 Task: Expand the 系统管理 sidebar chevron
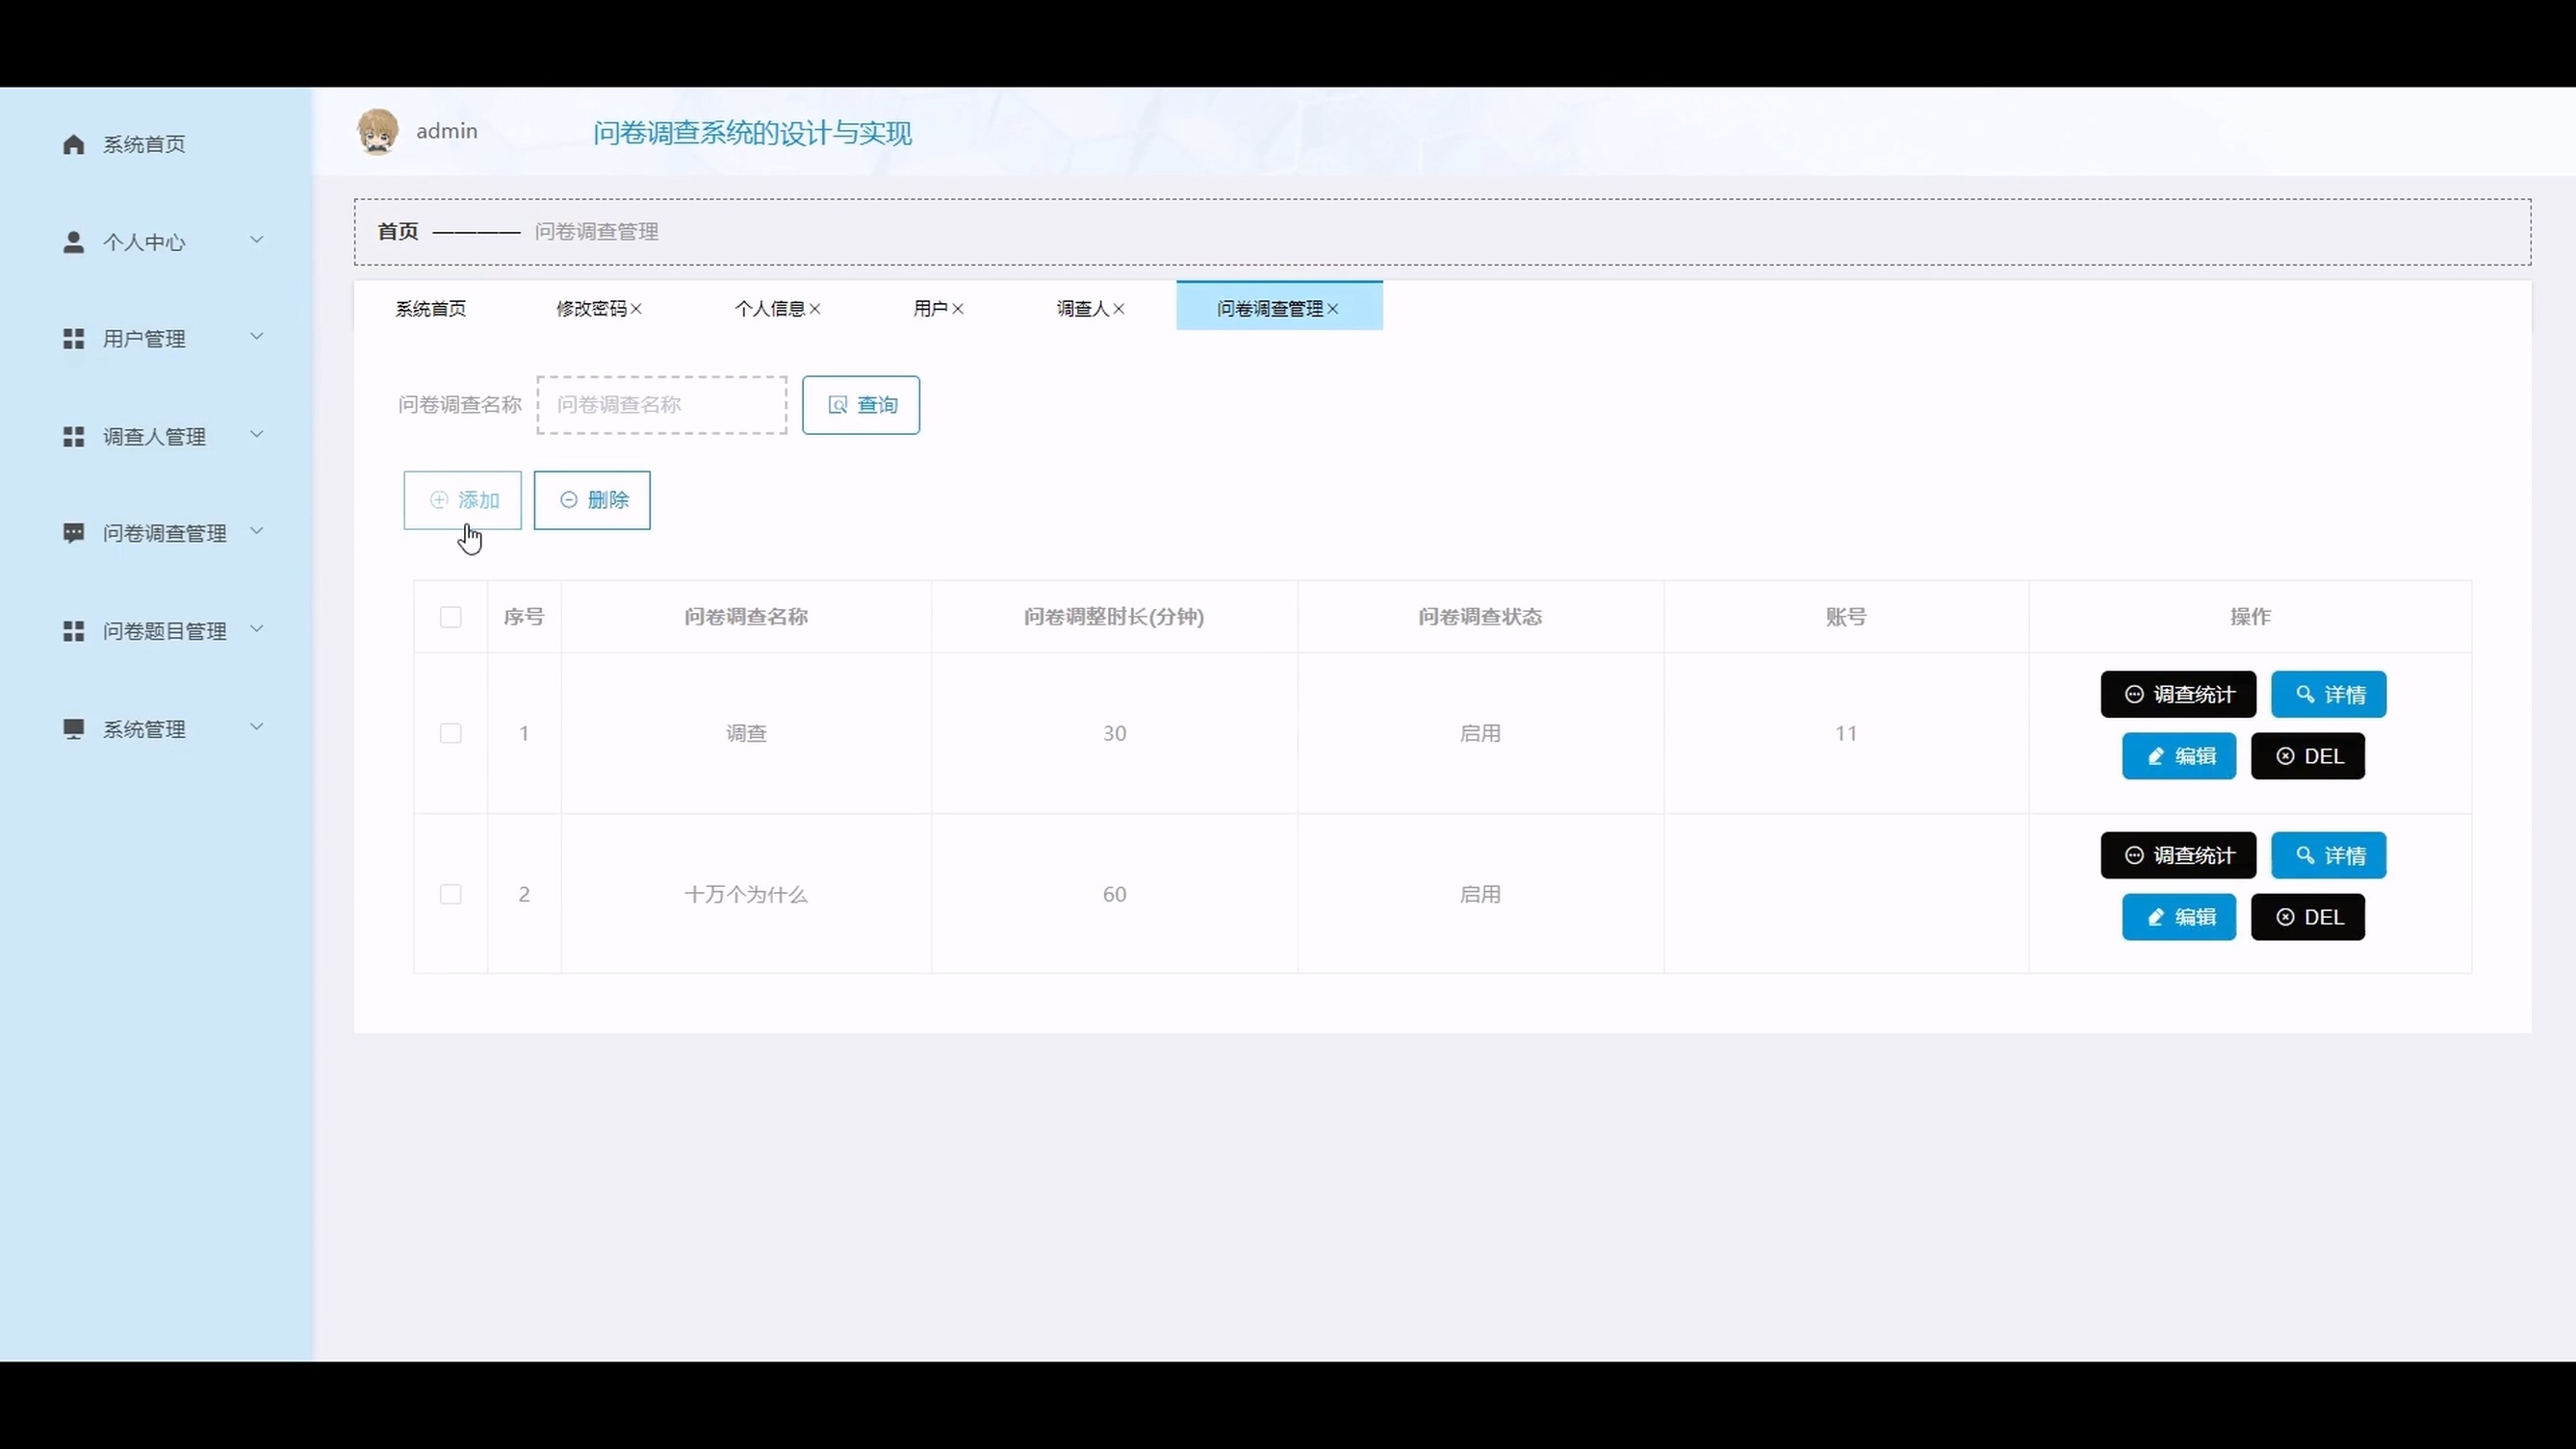(256, 726)
